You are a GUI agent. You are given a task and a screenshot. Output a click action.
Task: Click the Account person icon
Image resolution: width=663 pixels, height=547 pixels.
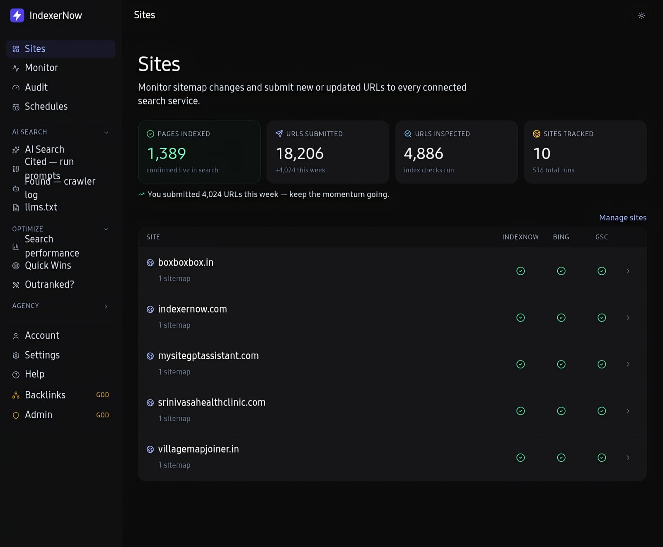(16, 336)
